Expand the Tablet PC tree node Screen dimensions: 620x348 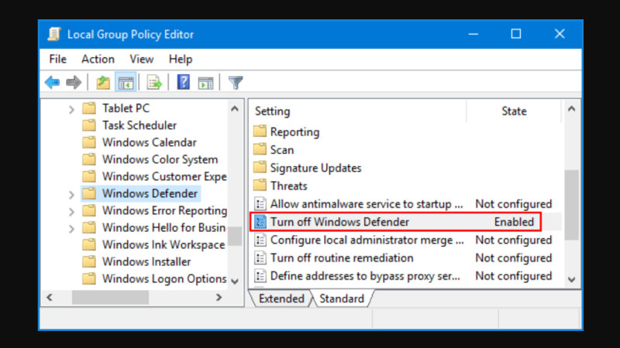[71, 109]
